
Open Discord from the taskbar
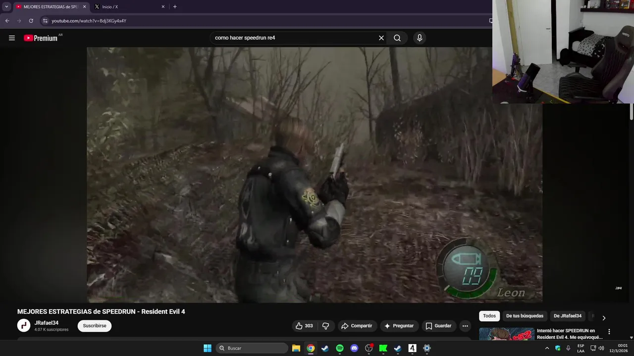[354, 348]
